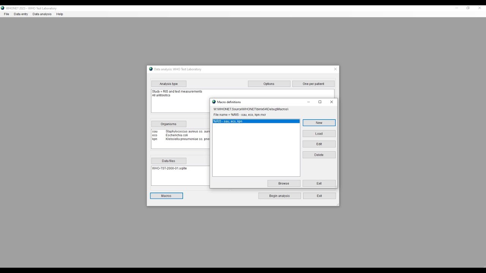Close the WHONET main window
The image size is (486, 273).
coord(480,8)
